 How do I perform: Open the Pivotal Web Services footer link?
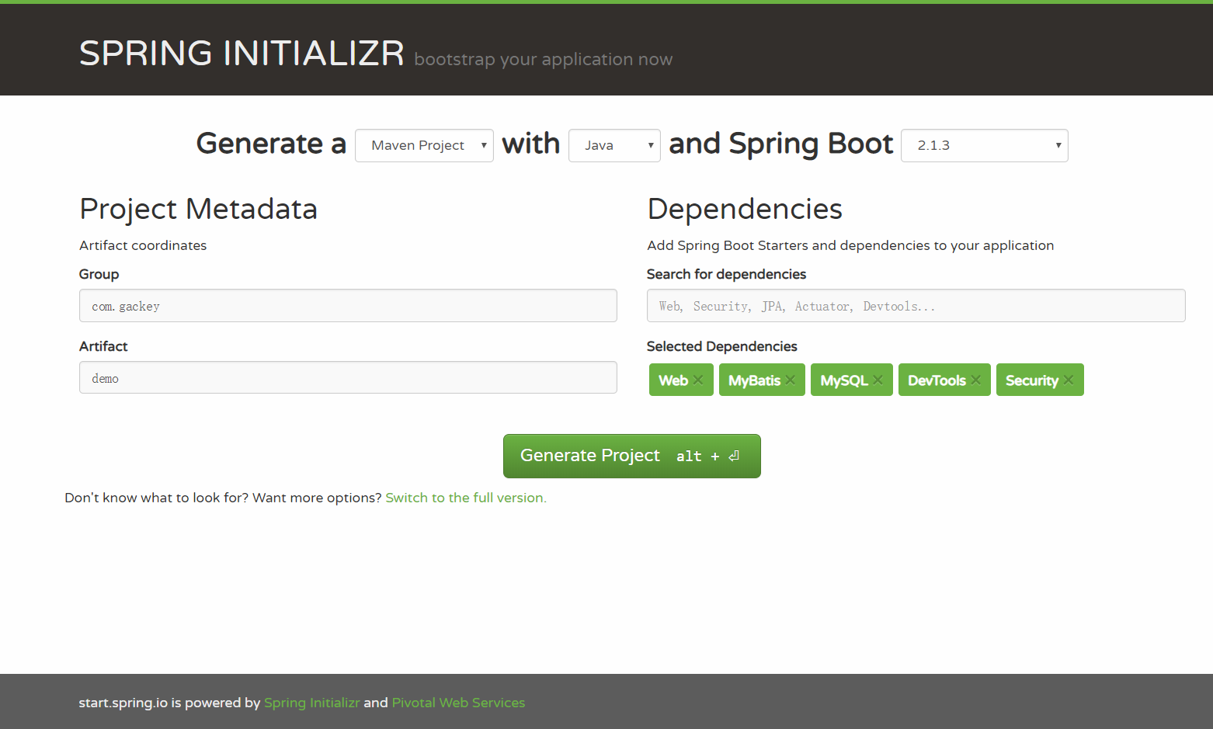point(458,703)
